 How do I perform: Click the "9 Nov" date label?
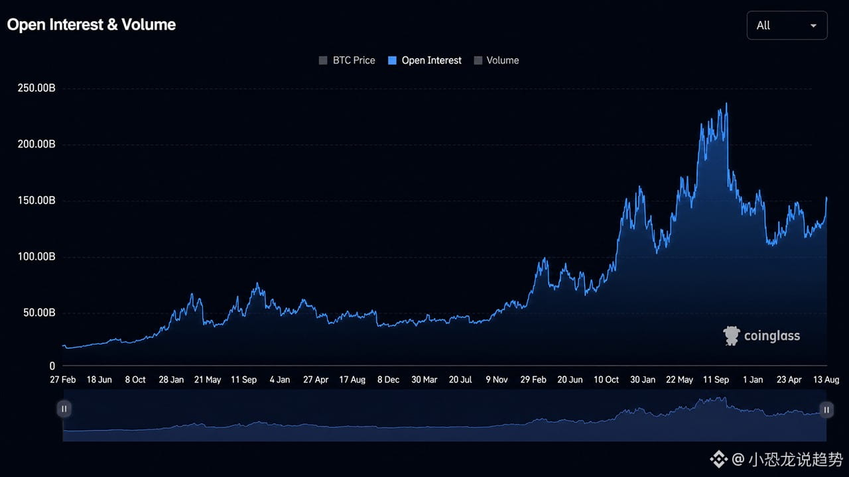point(497,380)
